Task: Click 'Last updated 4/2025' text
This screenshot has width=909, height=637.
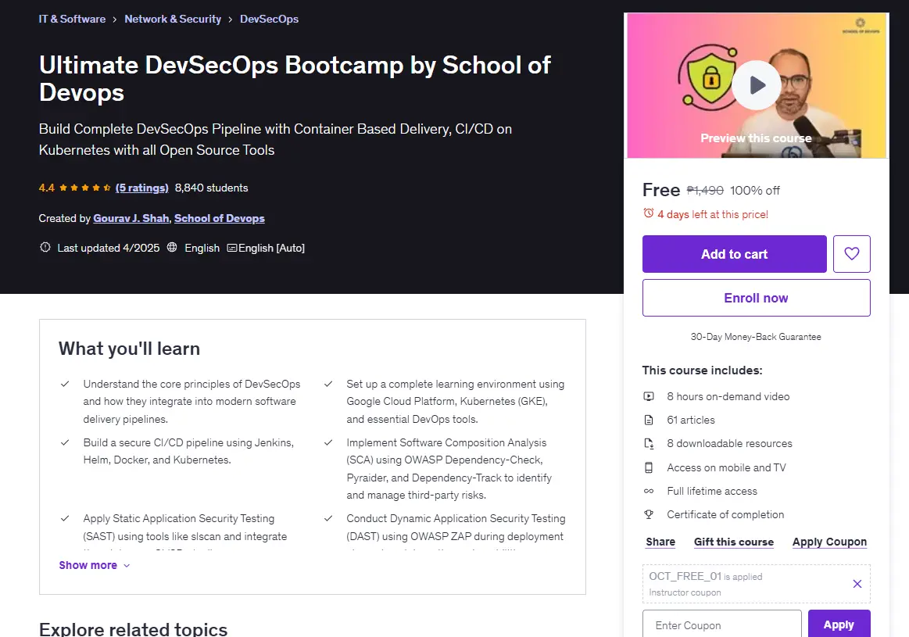Action: (x=109, y=248)
